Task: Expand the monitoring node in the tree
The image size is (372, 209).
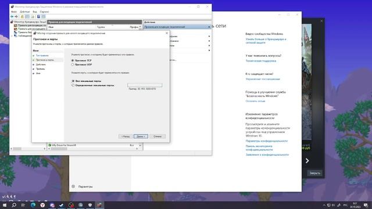Action: [x=12, y=36]
